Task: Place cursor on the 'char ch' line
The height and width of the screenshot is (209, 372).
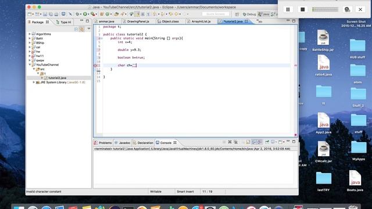Action: 197,65
